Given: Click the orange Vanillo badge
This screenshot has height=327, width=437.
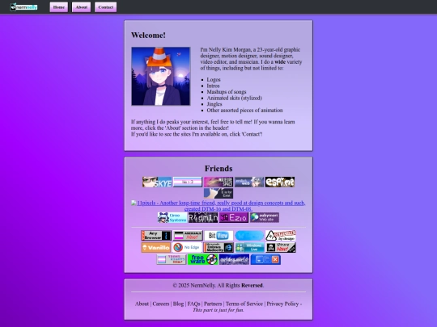Looking at the screenshot, I should tap(156, 248).
